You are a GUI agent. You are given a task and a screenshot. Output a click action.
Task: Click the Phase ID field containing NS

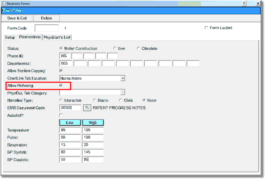tap(65, 56)
